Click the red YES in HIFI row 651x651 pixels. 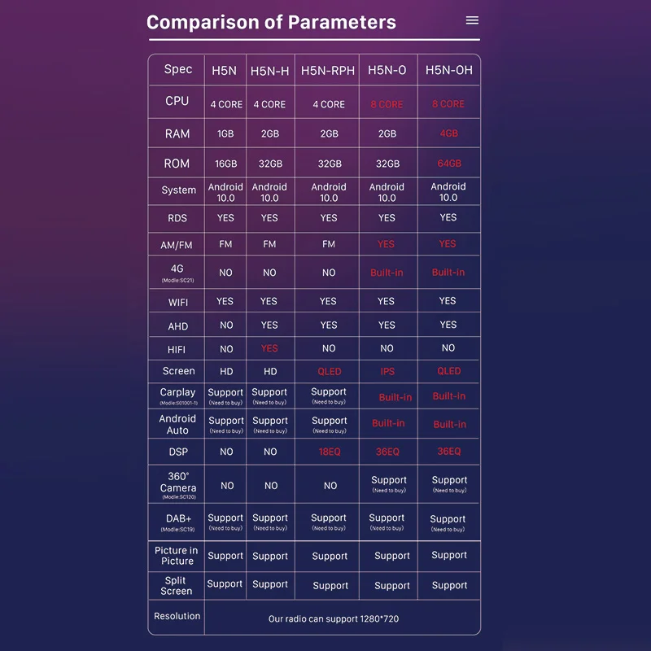[x=269, y=348]
